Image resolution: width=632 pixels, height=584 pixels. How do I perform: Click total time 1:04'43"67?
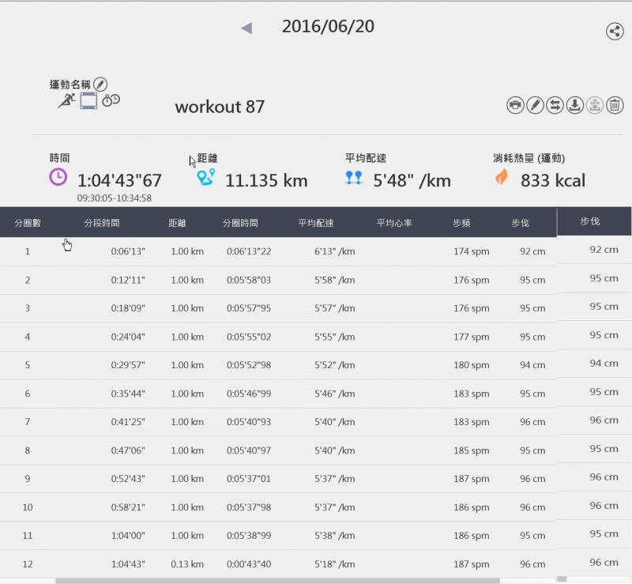tap(120, 180)
